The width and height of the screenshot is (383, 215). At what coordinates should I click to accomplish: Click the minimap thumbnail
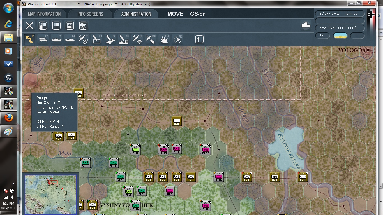tap(51, 195)
